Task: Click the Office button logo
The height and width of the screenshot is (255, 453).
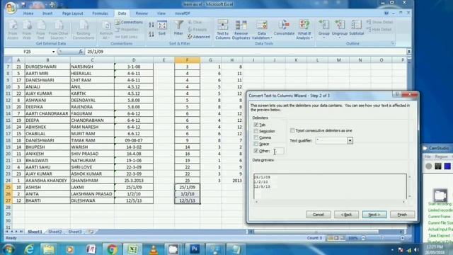Action: 11,7
